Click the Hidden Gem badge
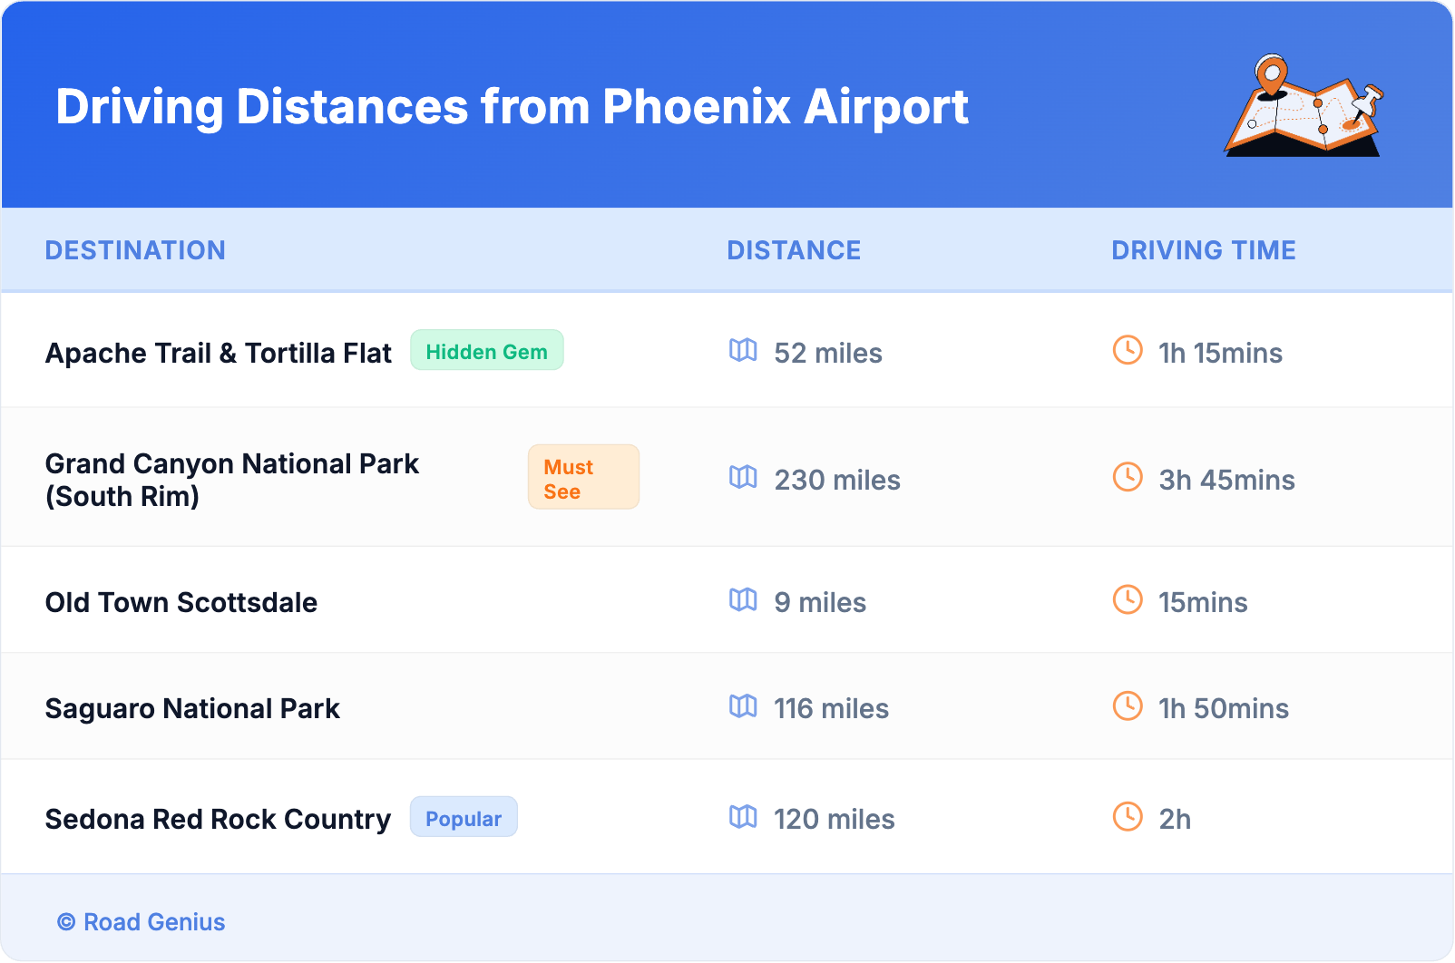This screenshot has height=963, width=1455. click(486, 351)
